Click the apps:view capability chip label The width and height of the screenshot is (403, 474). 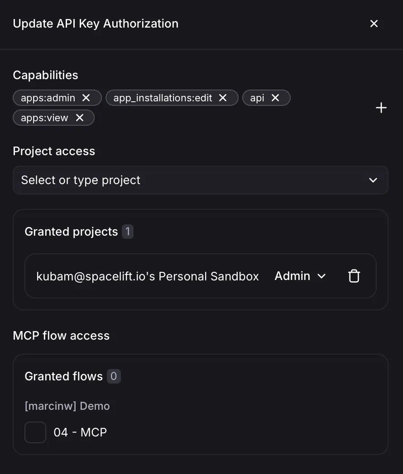[x=44, y=118]
